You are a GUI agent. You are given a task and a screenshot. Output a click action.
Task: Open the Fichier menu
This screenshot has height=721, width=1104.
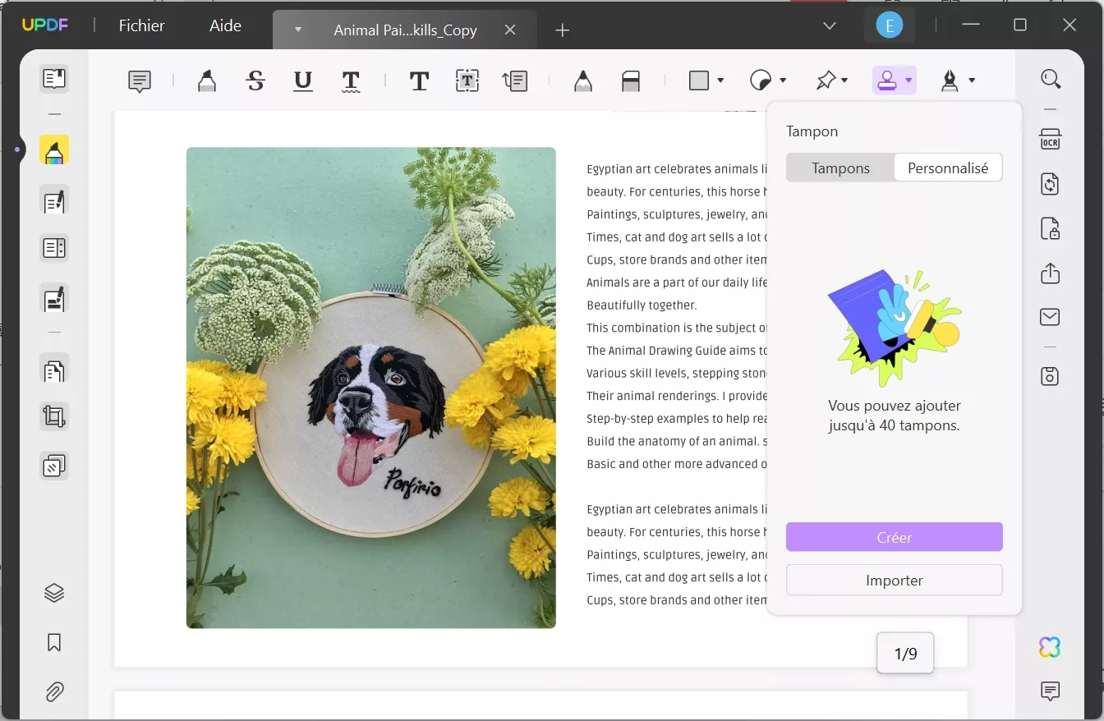[x=141, y=25]
